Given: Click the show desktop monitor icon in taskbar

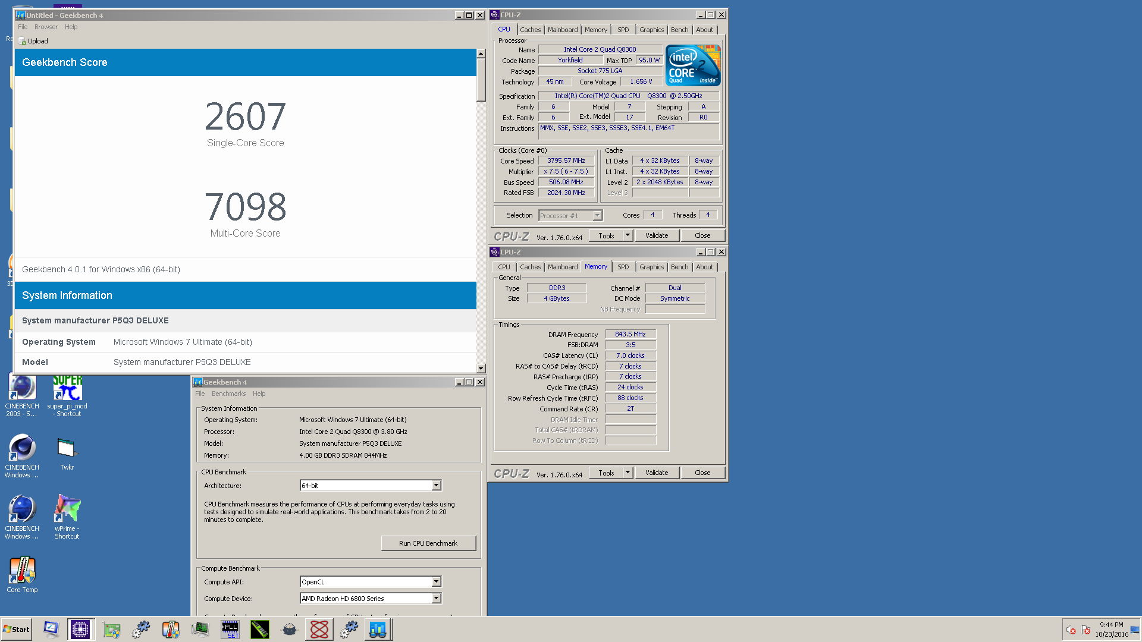Looking at the screenshot, I should click(x=51, y=629).
